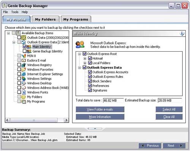Open the Help menu
Screen dimensions: 190x151
[x=25, y=12]
